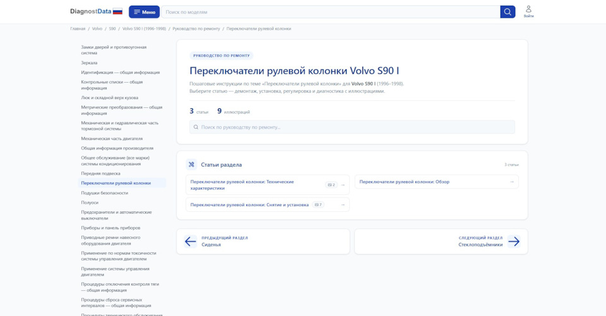Open Предохранители и автоматические выключатели section
606x316 pixels.
122,215
